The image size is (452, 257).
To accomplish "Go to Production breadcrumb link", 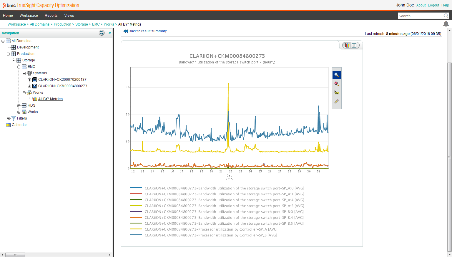I will click(62, 24).
